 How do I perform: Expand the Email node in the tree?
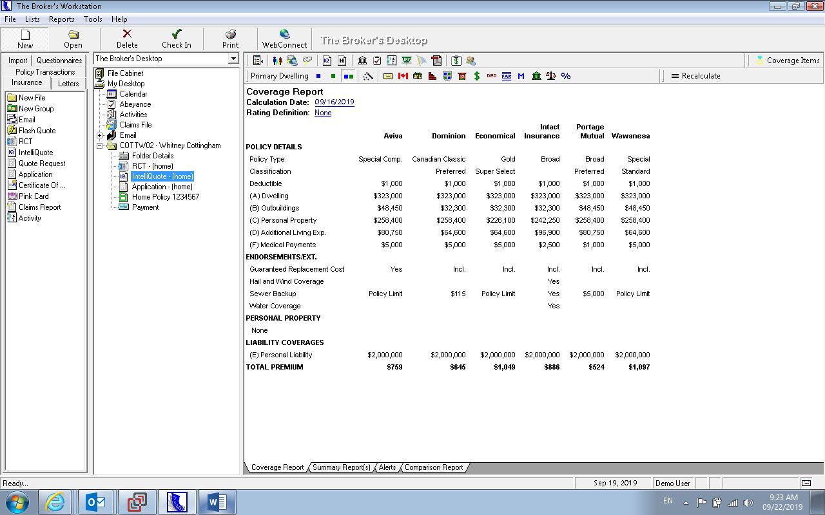coord(100,135)
